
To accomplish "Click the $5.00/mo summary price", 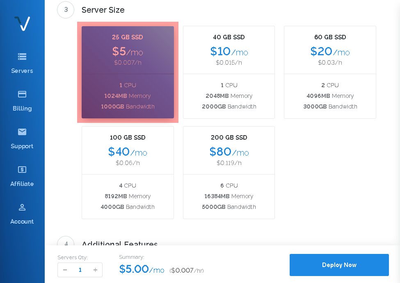I will tap(142, 269).
